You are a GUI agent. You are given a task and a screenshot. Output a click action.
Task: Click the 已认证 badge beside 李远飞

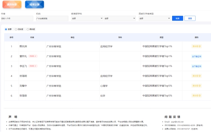point(33,66)
